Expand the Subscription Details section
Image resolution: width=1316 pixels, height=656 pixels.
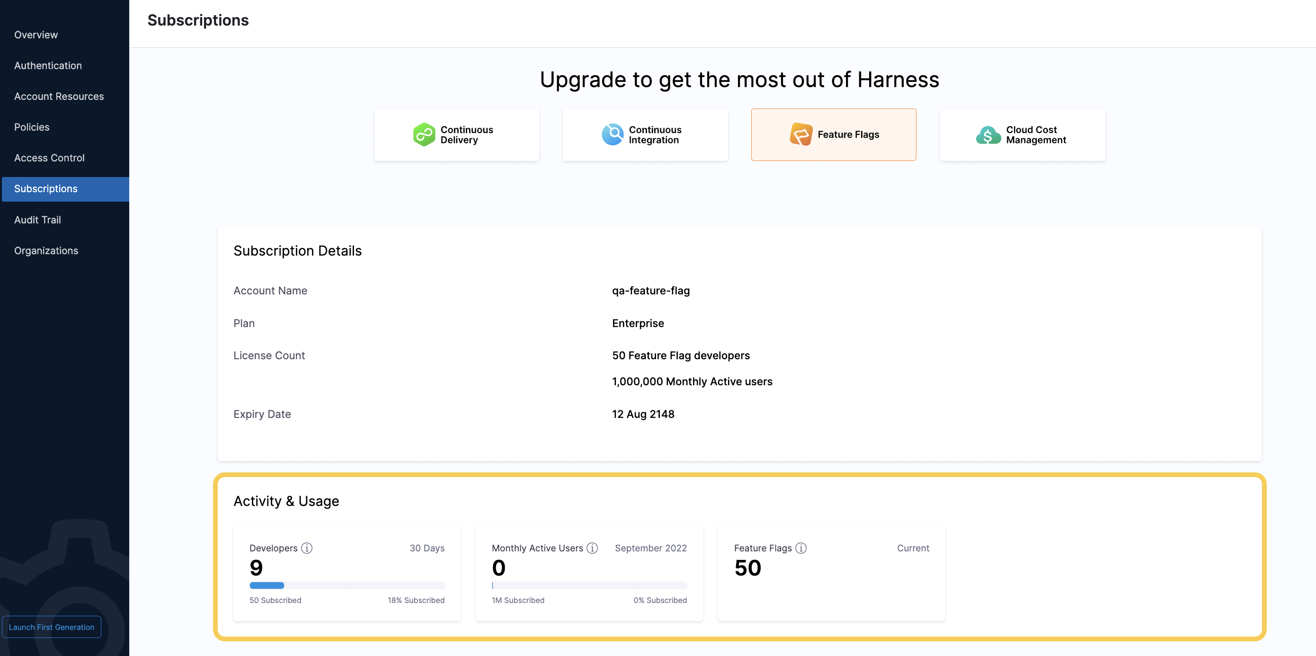[x=297, y=250]
